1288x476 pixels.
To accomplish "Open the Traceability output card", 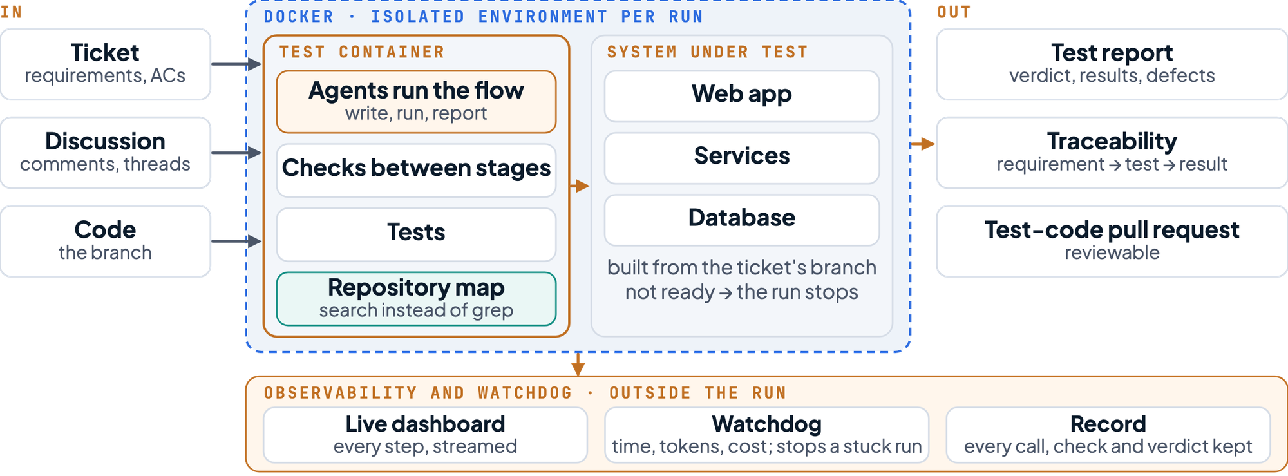I will tap(1112, 153).
